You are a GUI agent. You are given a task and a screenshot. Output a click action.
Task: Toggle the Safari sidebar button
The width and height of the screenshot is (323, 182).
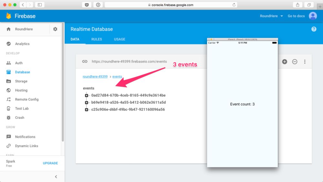(x=40, y=5)
